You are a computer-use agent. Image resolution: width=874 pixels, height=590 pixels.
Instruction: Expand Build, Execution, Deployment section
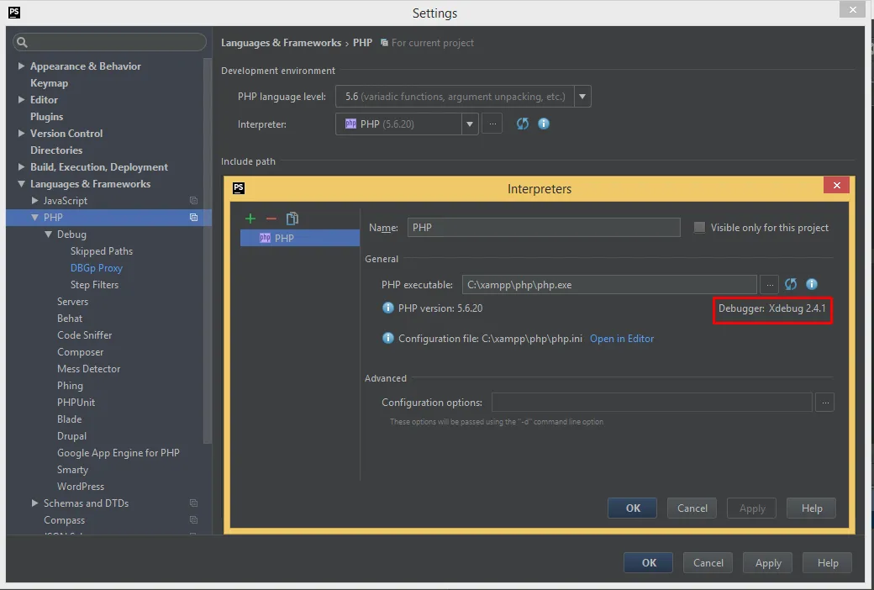[21, 166]
